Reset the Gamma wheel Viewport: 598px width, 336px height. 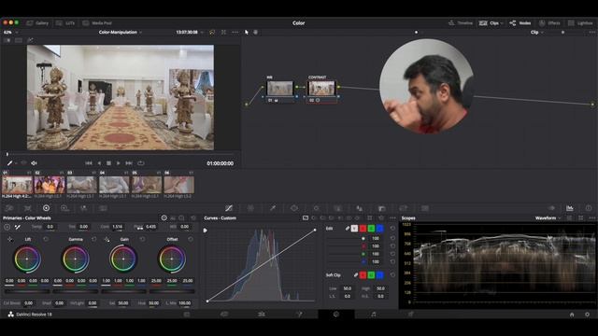pyautogui.click(x=93, y=239)
